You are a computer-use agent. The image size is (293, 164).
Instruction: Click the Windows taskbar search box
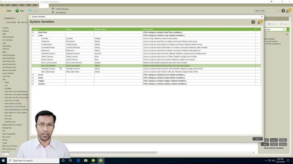[x=33, y=160]
